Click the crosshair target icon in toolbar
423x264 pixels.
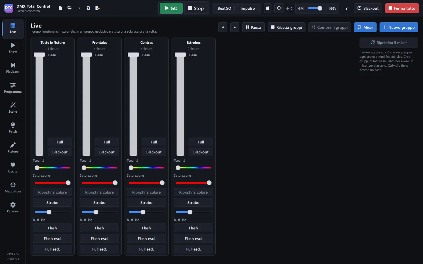click(x=279, y=8)
